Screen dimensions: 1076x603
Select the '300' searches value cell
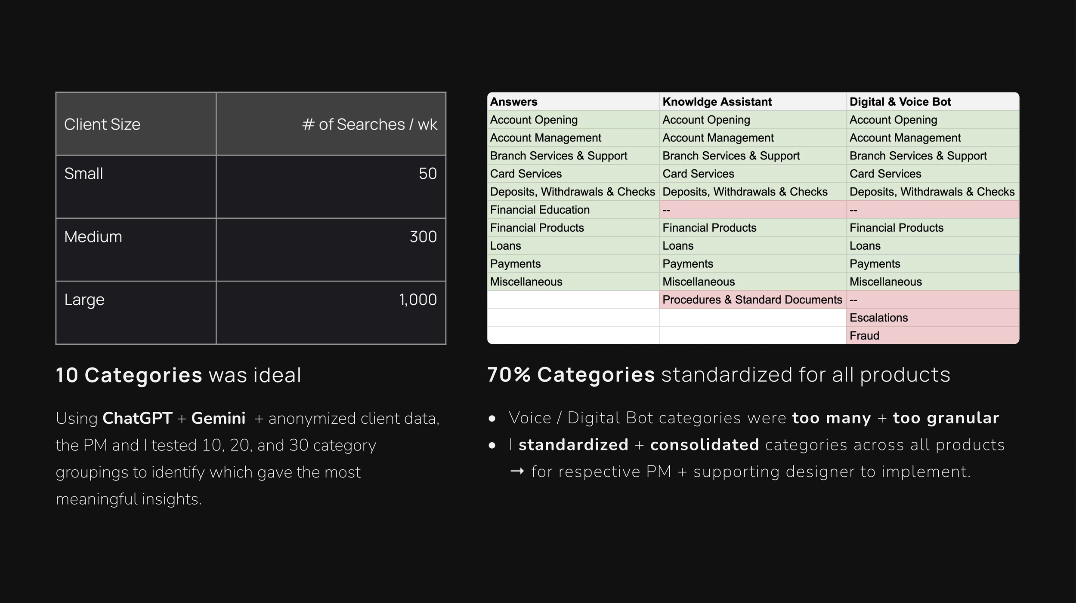pyautogui.click(x=331, y=250)
